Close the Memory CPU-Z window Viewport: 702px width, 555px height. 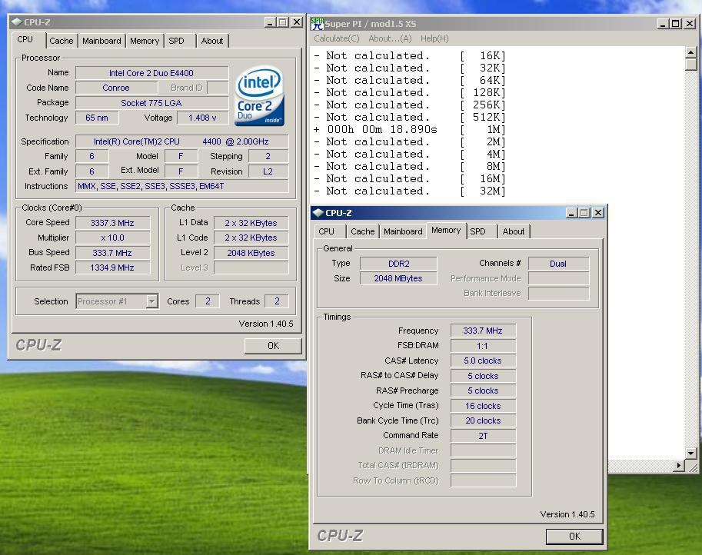click(598, 213)
